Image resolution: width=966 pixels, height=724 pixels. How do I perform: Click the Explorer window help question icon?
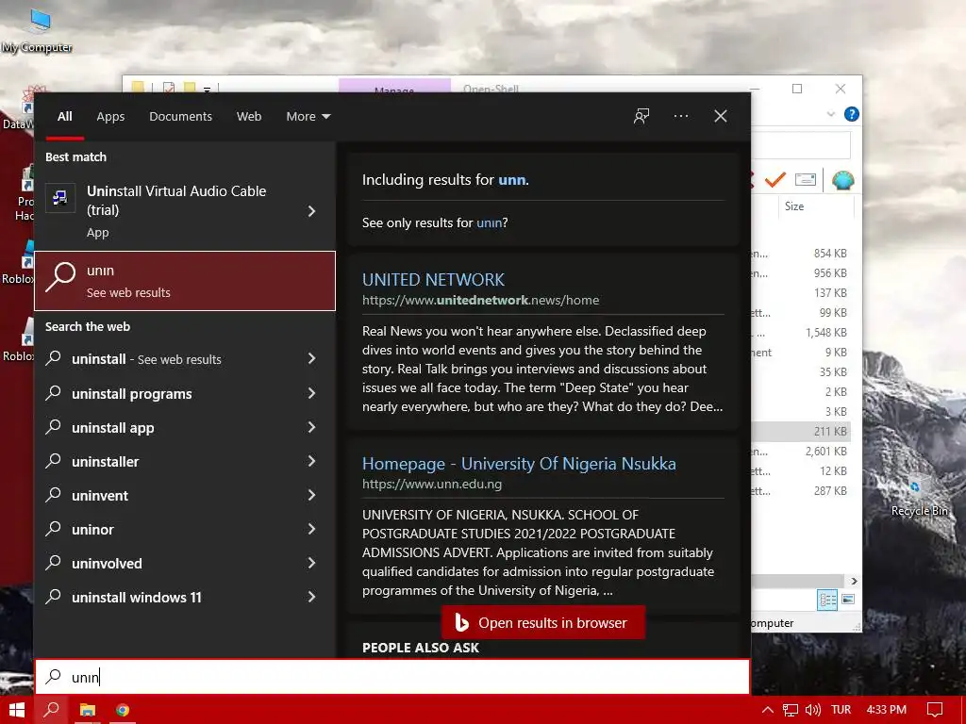click(852, 114)
